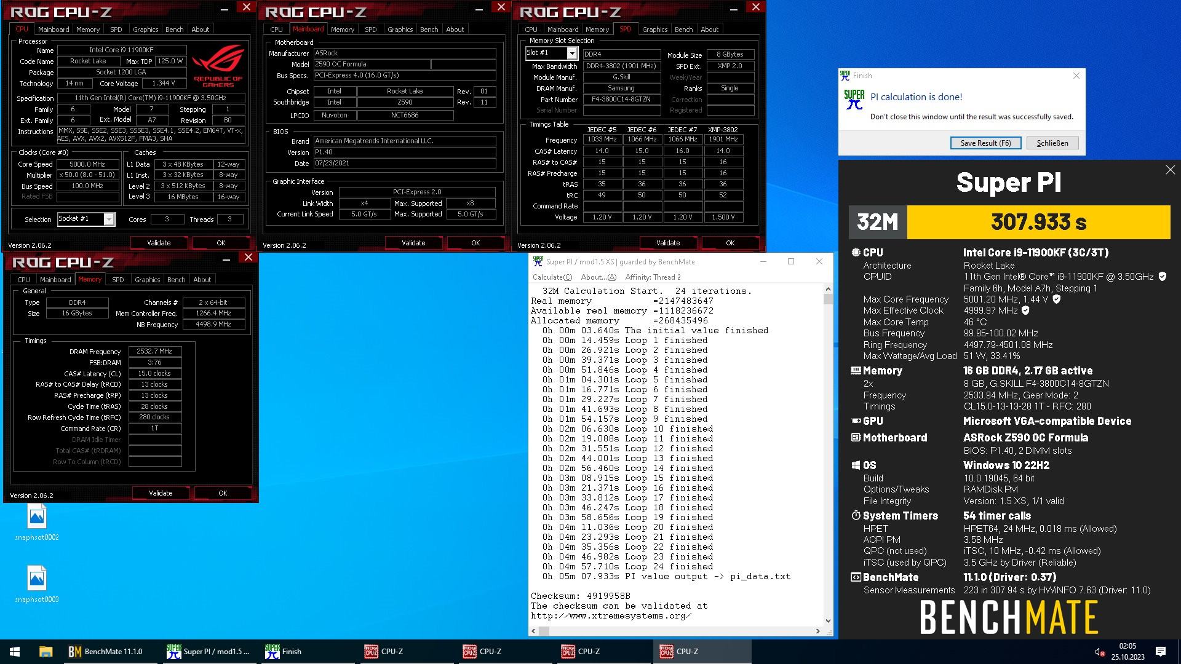
Task: Click Core Speed 5000.0 MHz field
Action: pos(87,164)
